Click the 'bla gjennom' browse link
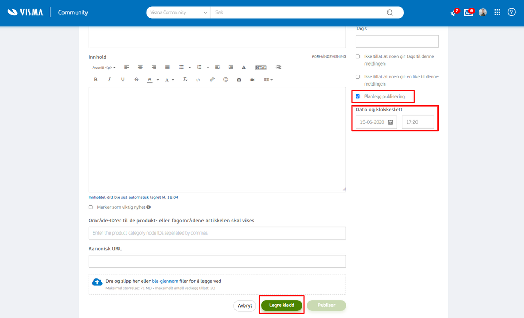524x318 pixels. click(x=165, y=281)
